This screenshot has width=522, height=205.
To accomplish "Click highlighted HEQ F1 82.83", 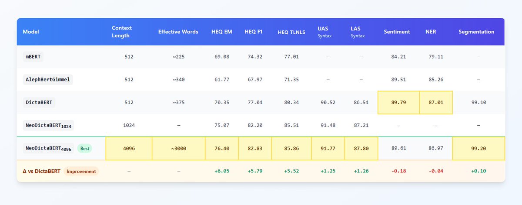I will coord(255,148).
